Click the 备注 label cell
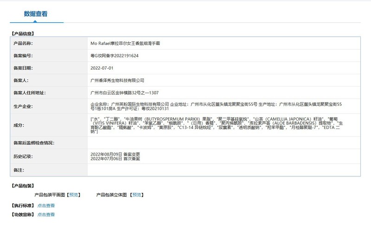Screen dimensions: 371x226 click(49, 170)
